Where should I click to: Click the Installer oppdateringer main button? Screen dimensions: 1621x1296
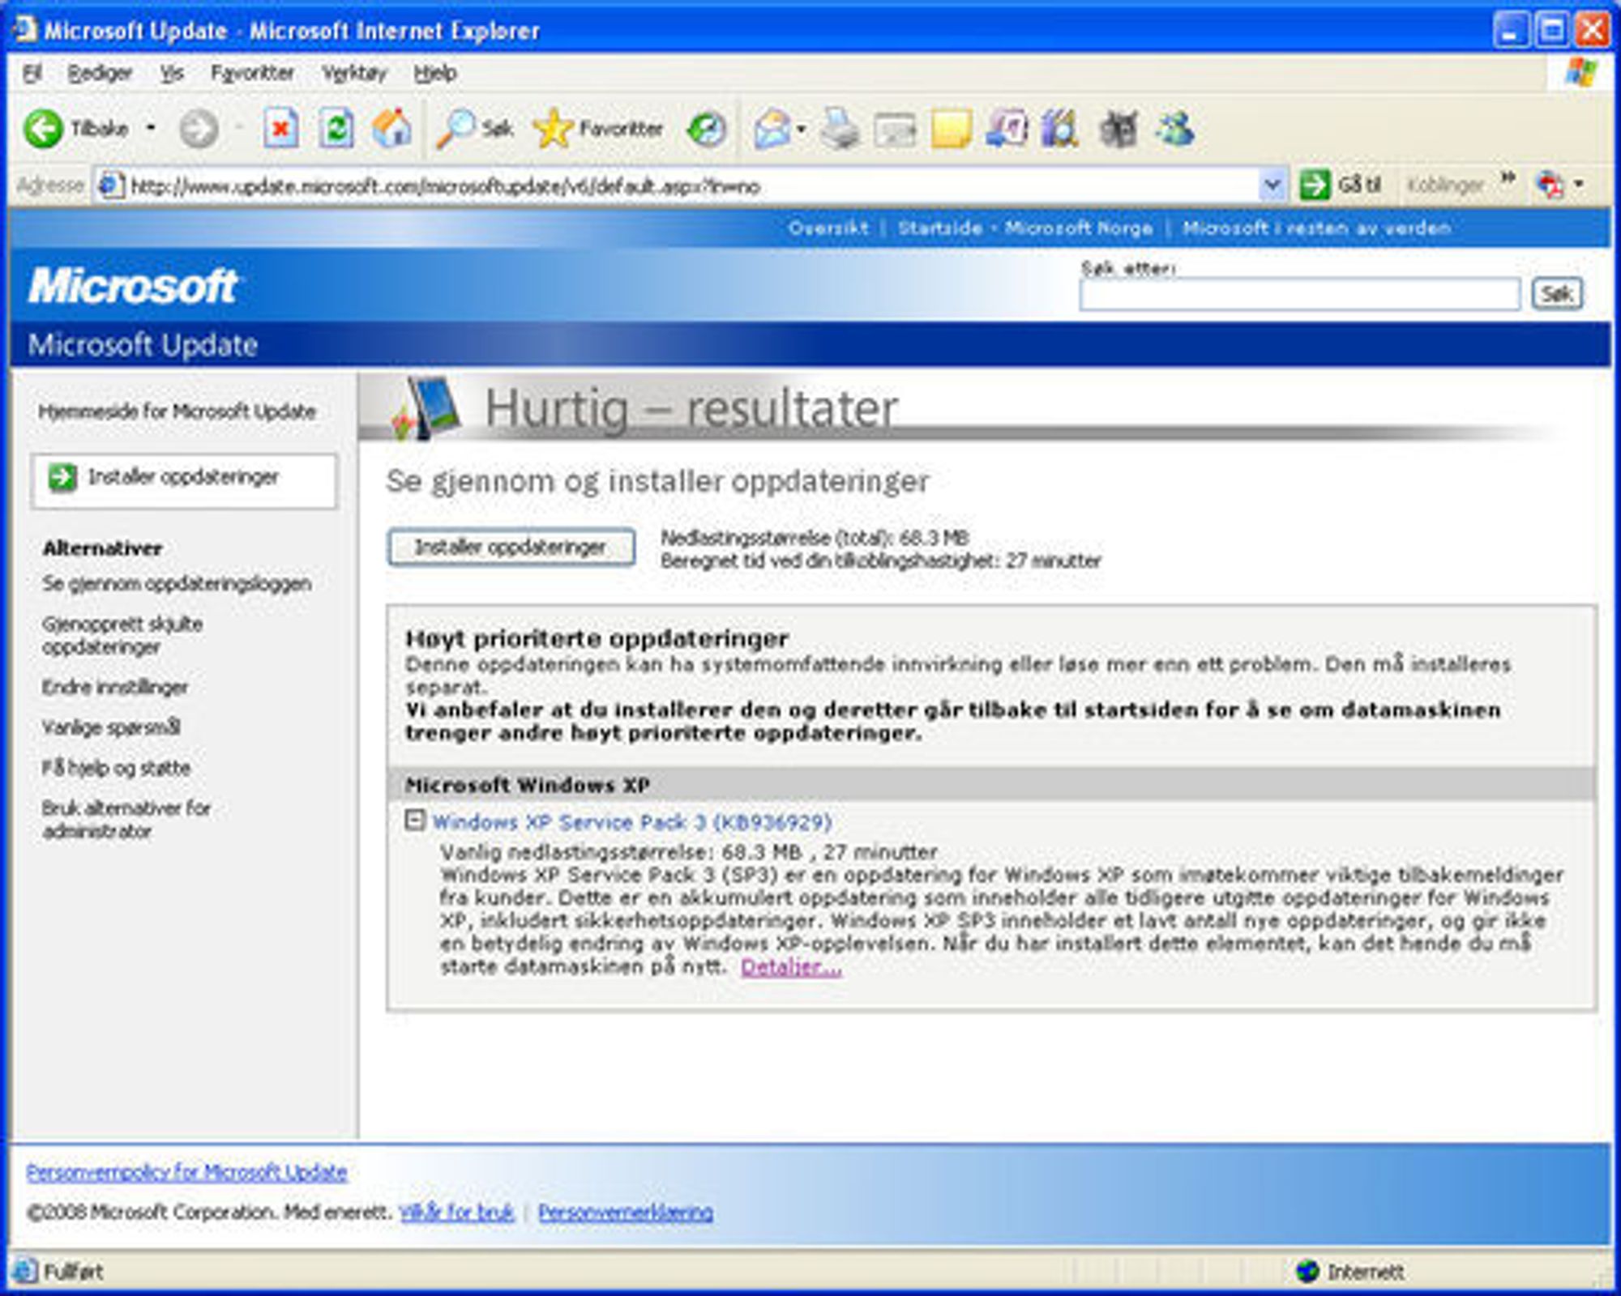pos(511,548)
